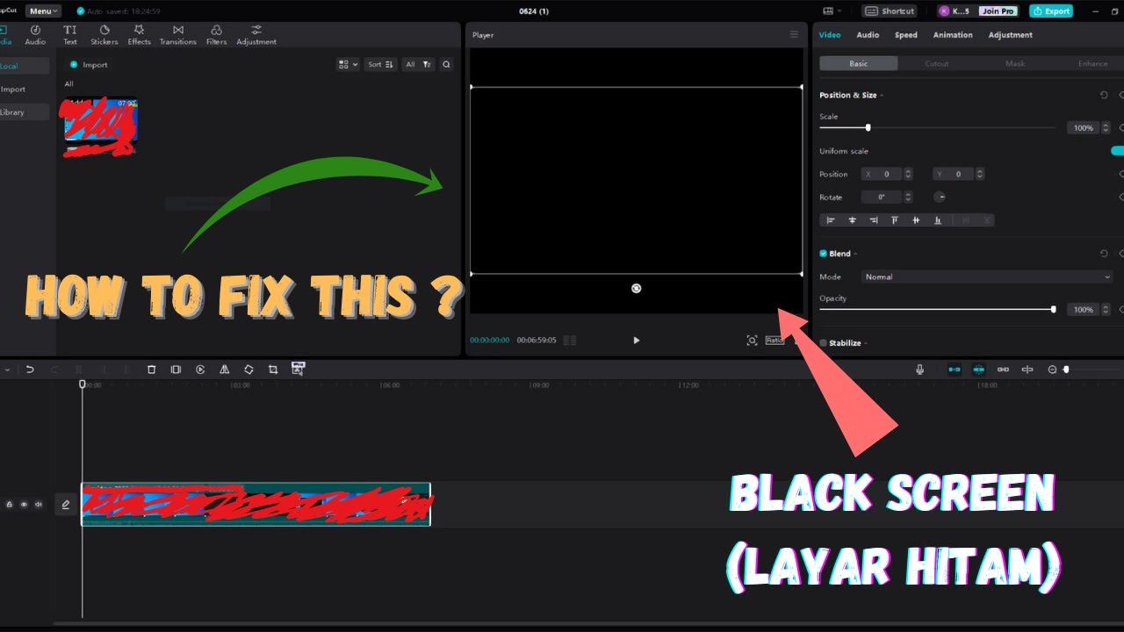Click the align right icon
The width and height of the screenshot is (1124, 632).
click(873, 220)
